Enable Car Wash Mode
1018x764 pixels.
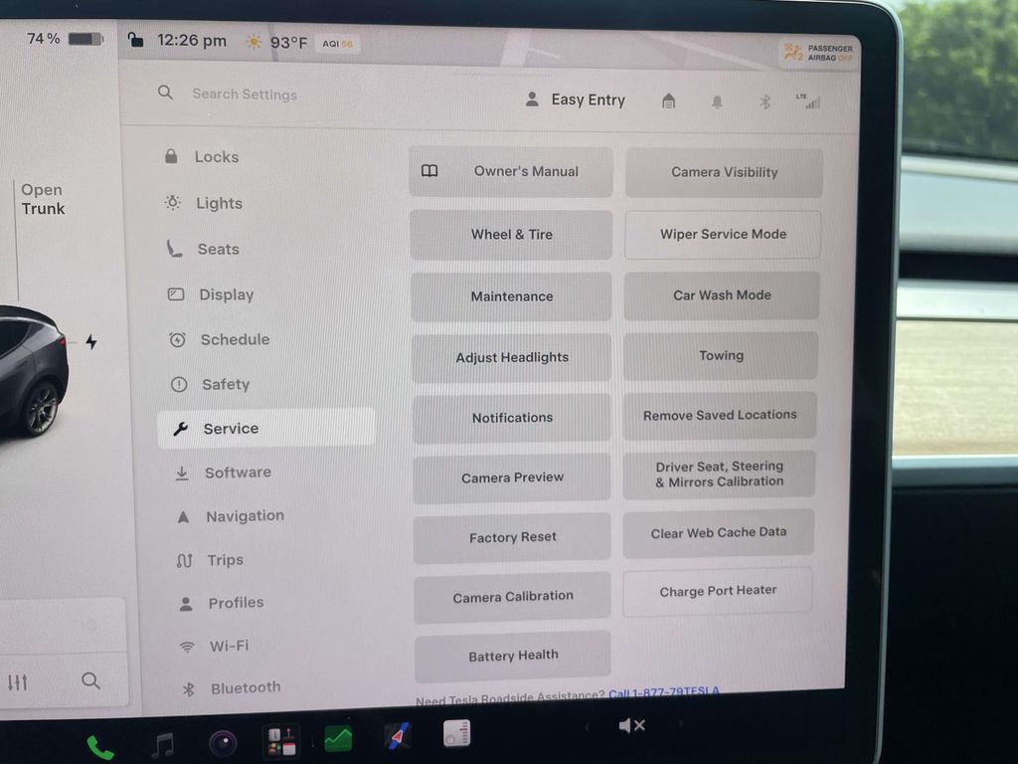pyautogui.click(x=722, y=294)
